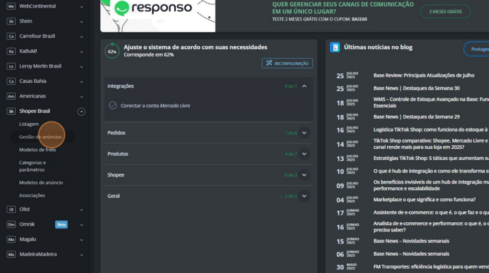Click the 2 Meses Grátis button
The image size is (489, 273).
point(445,11)
